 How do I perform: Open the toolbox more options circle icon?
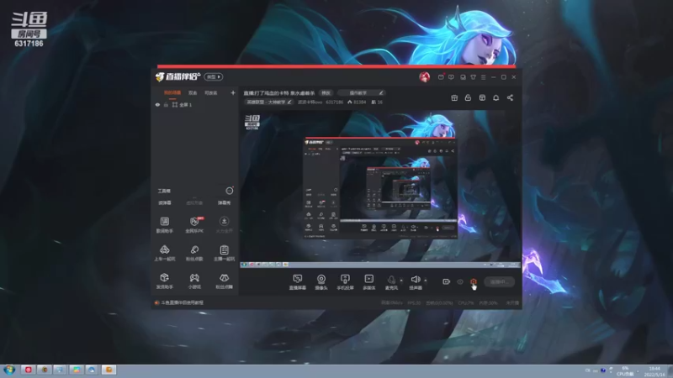[x=229, y=191]
